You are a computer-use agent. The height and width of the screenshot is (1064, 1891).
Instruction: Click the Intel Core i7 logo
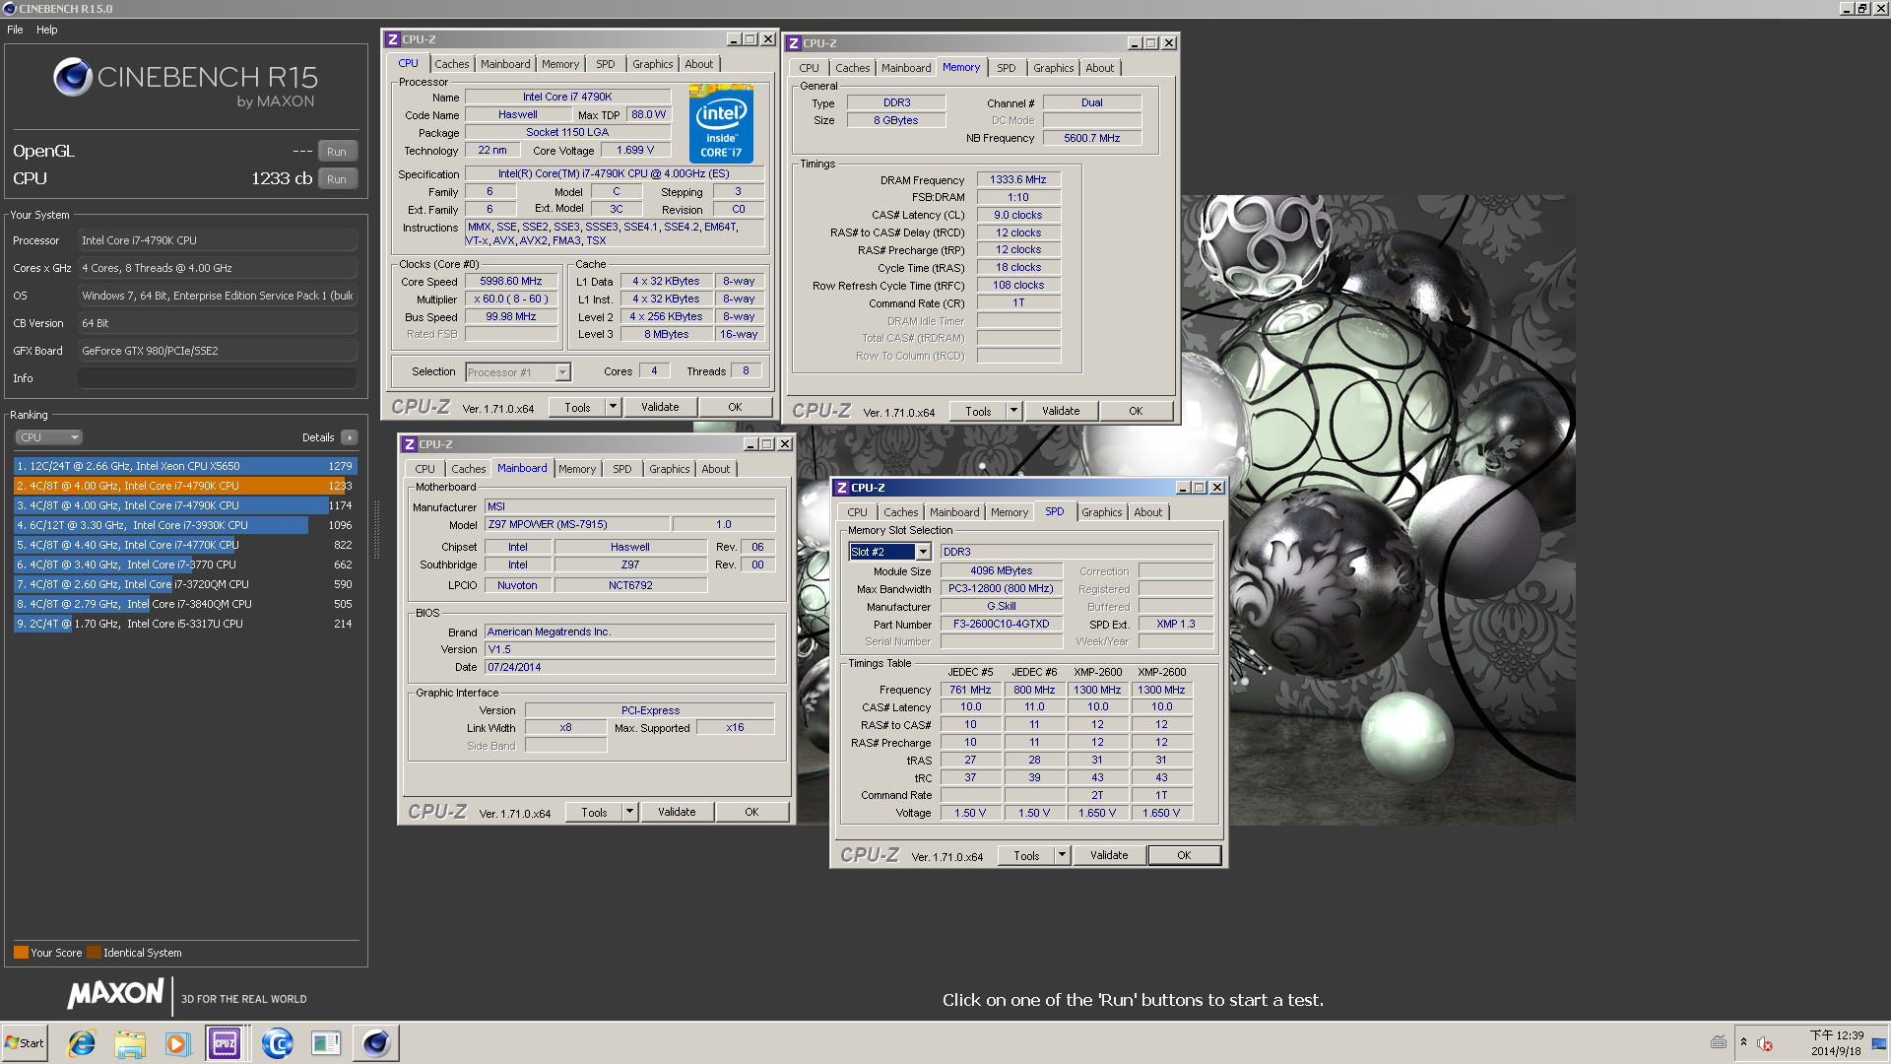click(x=720, y=123)
